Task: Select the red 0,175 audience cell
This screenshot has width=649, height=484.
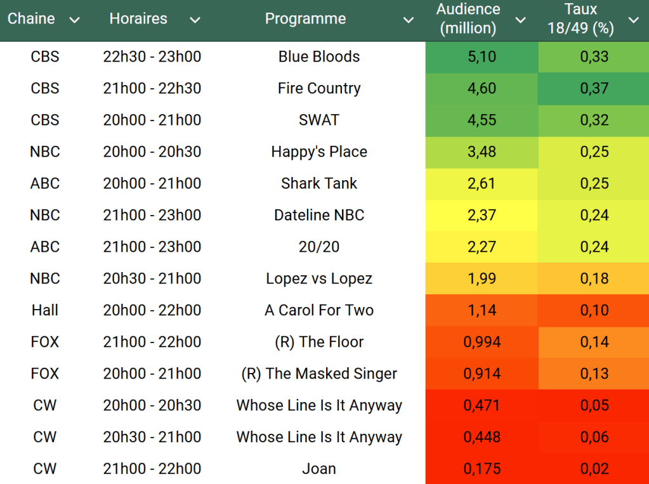Action: click(482, 469)
